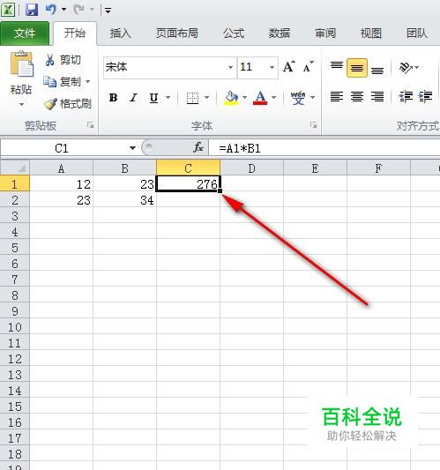Center text horizontally

pyautogui.click(x=357, y=97)
